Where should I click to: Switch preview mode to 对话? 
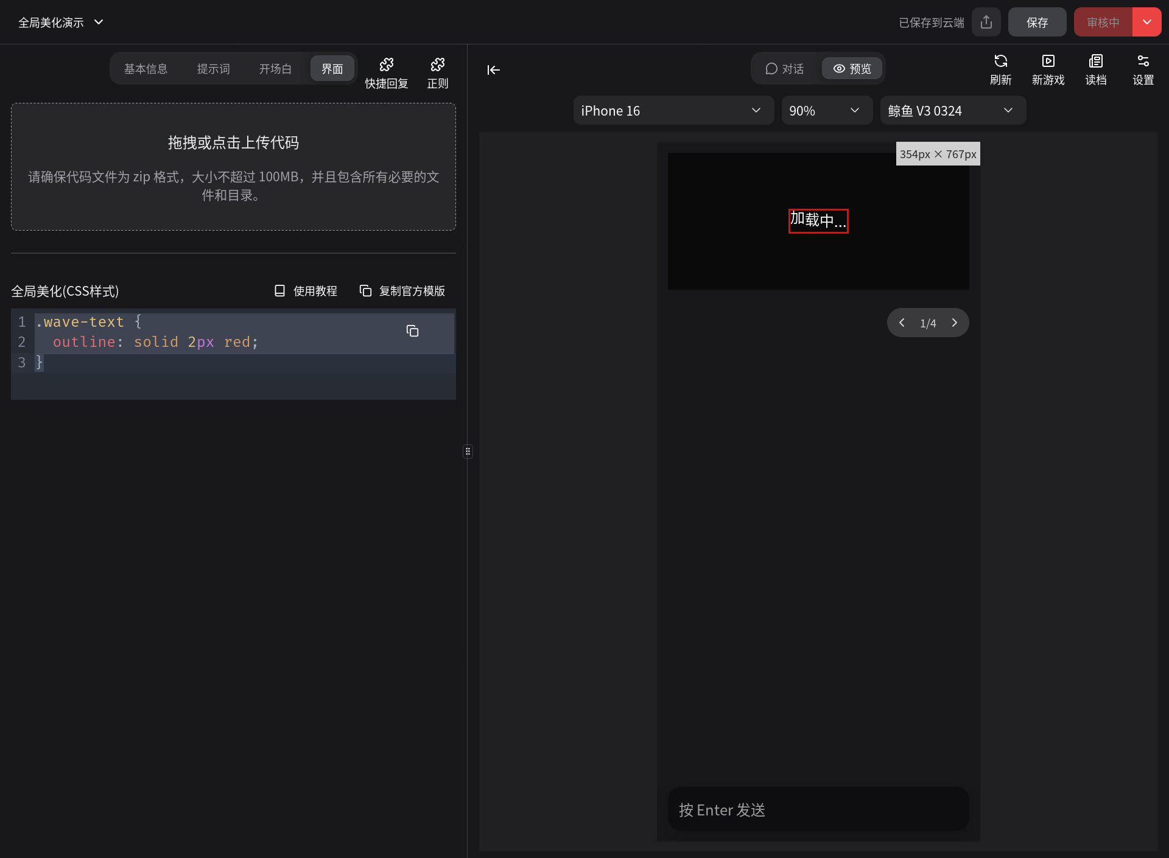pyautogui.click(x=785, y=68)
